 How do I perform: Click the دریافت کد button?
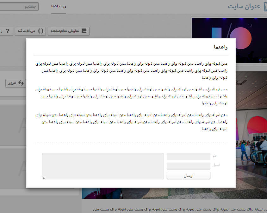point(30,31)
